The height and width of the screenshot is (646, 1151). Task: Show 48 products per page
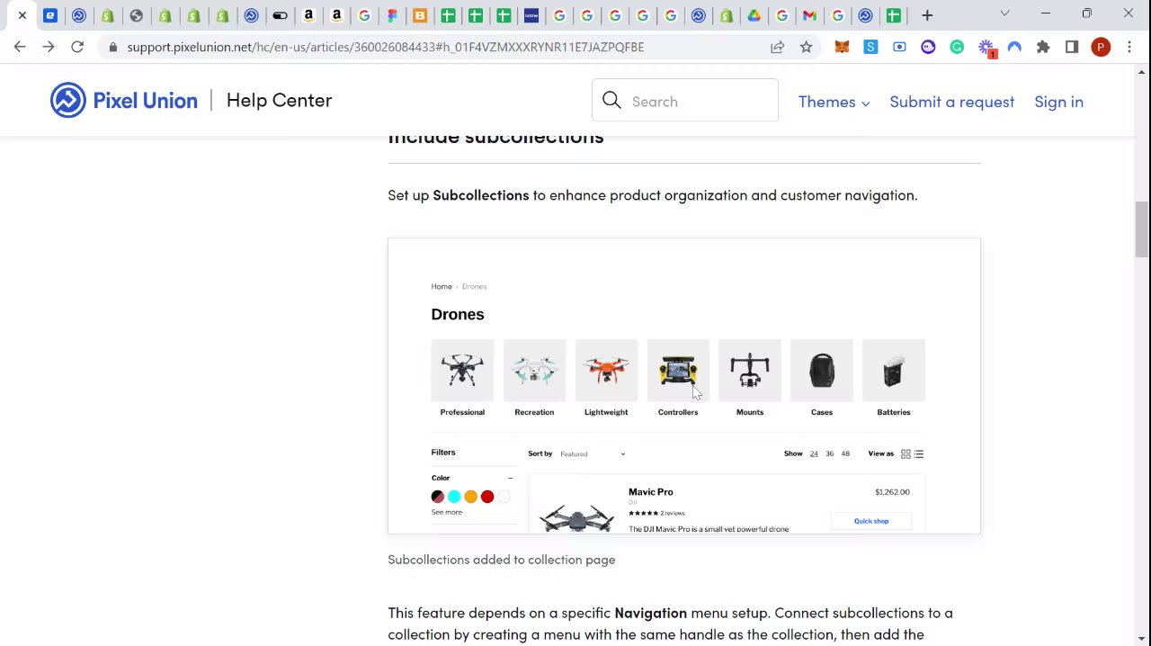845,453
